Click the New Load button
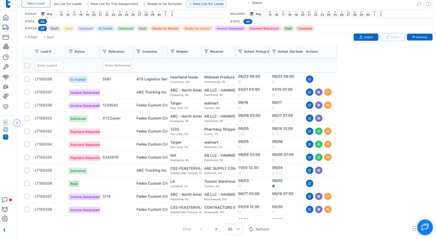 pos(36,3)
